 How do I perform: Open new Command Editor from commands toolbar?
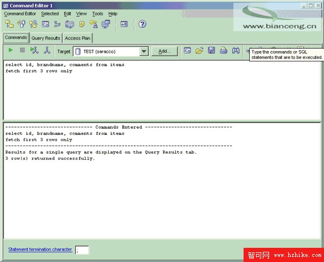click(x=187, y=50)
